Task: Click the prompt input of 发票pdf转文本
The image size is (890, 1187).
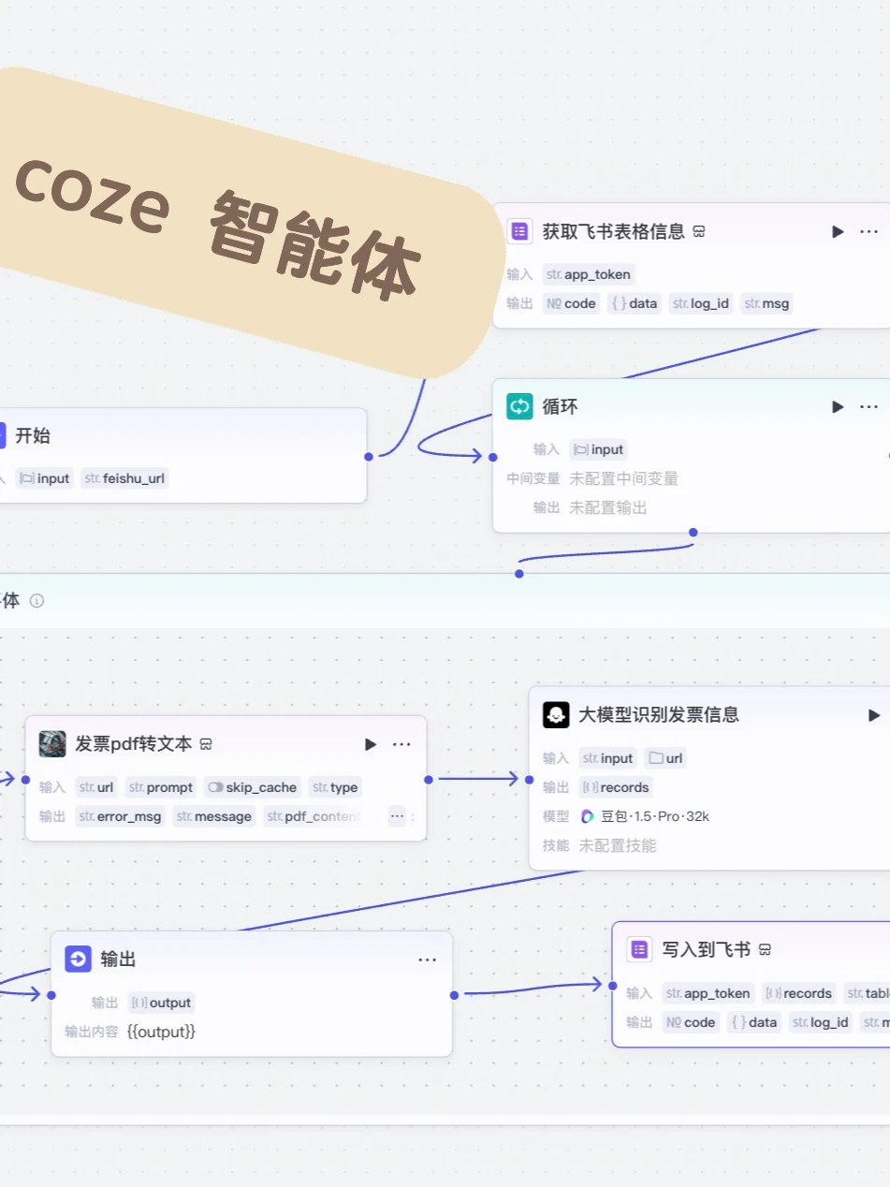Action: (161, 787)
